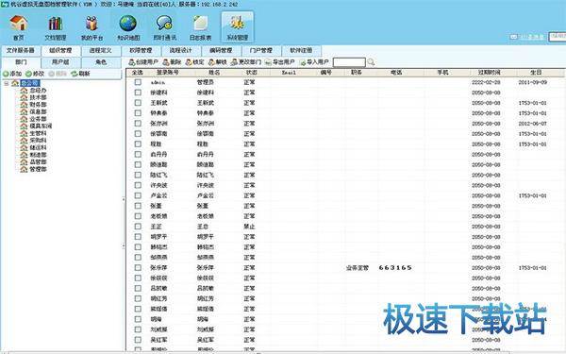Open 我的平台 gift box icon

pos(92,23)
